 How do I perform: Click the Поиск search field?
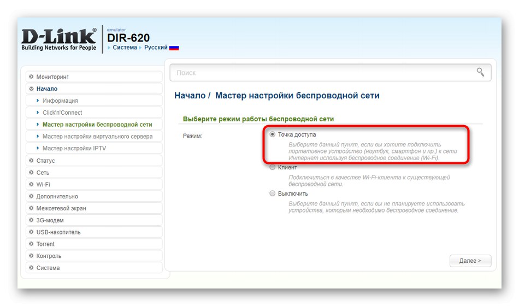331,73
